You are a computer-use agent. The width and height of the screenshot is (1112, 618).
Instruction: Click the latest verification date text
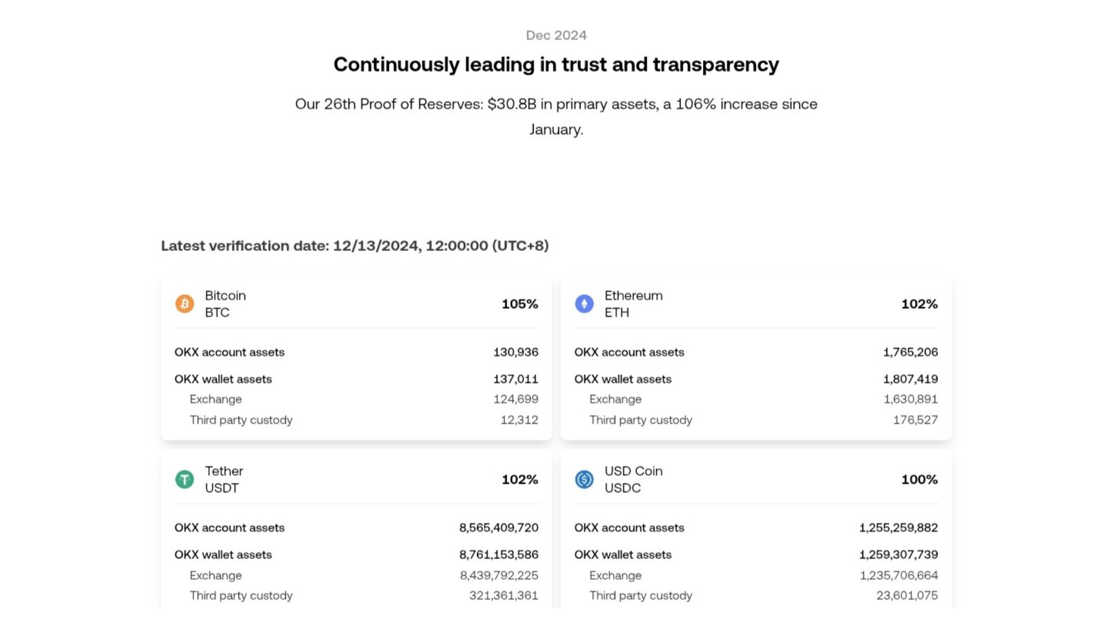(x=355, y=246)
